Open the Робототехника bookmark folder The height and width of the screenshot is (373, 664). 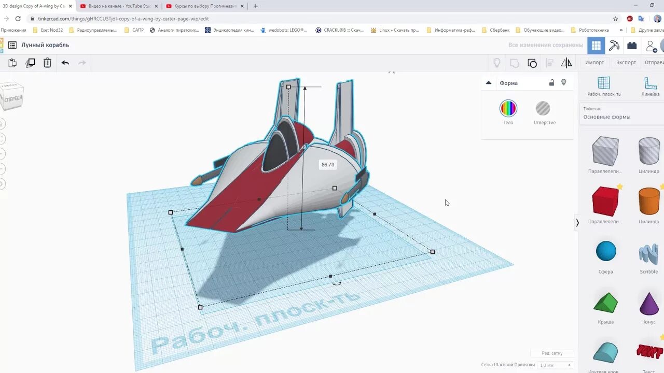click(590, 30)
